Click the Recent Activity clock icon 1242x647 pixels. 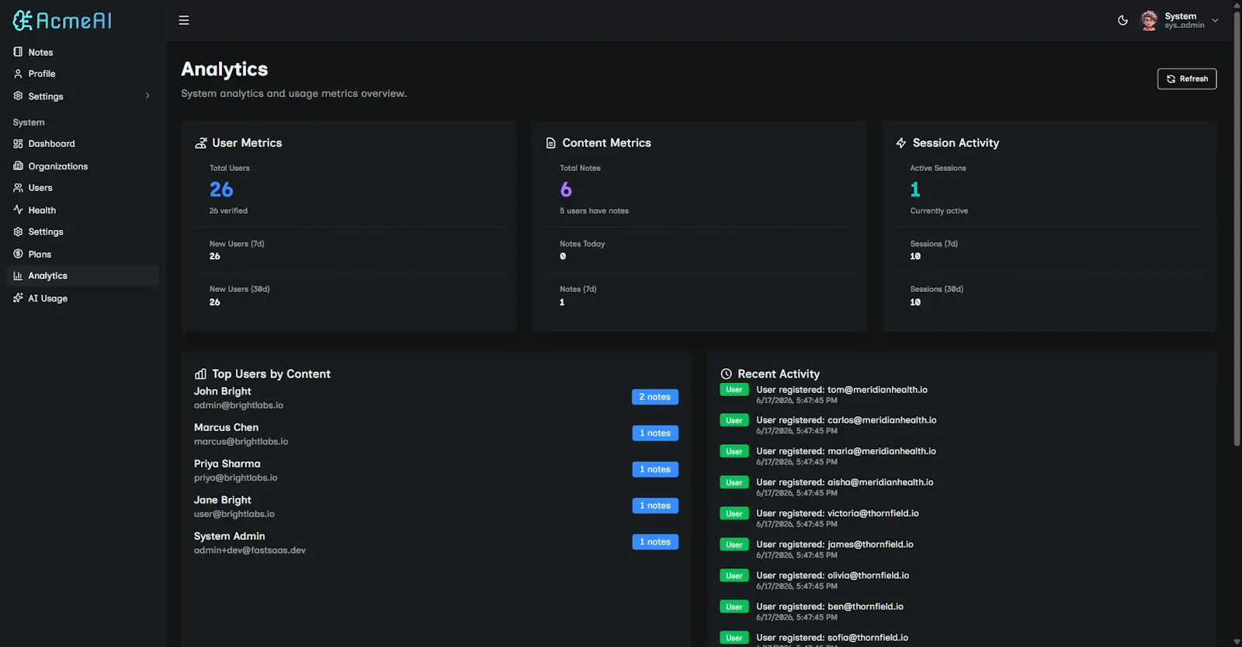tap(727, 374)
